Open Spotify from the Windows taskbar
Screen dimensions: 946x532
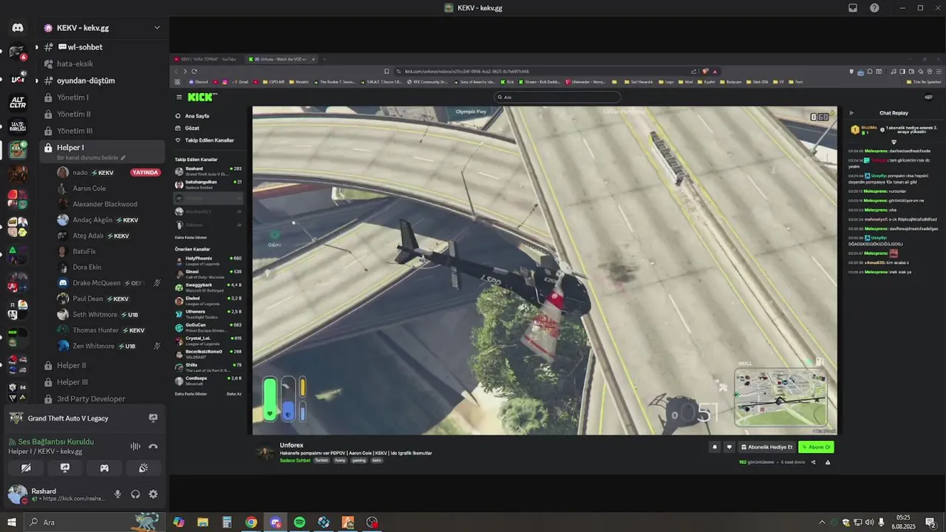299,522
